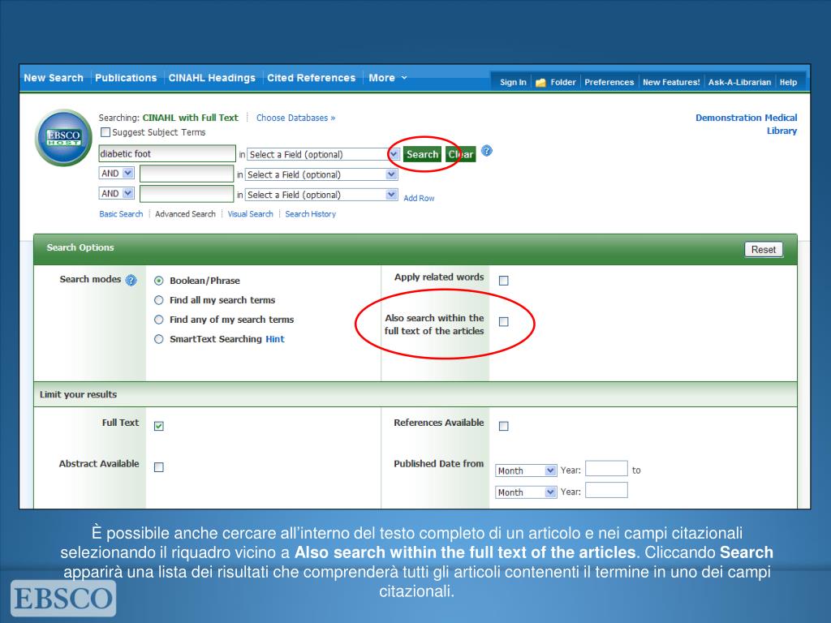
Task: Tick Apply related words checkbox
Action: (503, 280)
